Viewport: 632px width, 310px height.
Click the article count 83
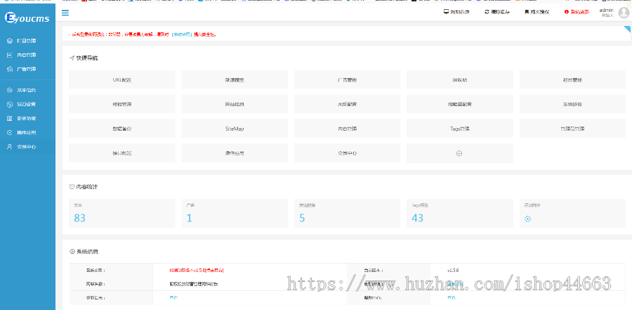click(x=80, y=218)
